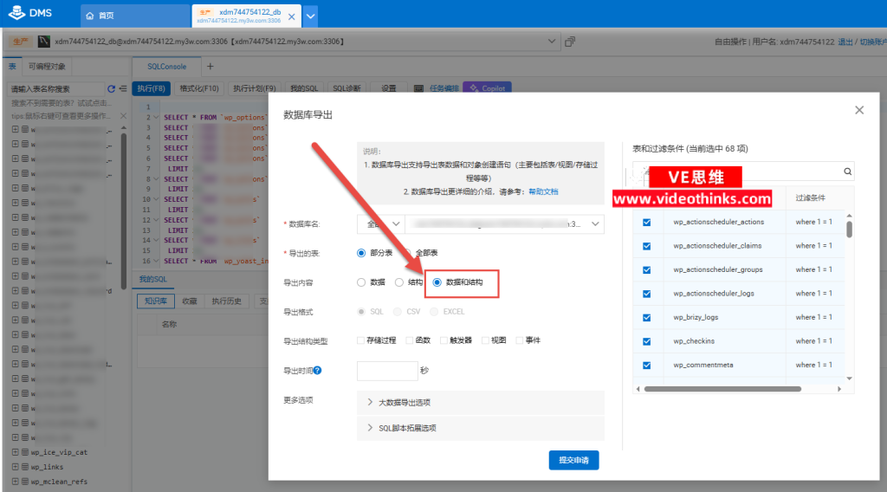
Task: Check the stored procedure option
Action: pyautogui.click(x=360, y=340)
